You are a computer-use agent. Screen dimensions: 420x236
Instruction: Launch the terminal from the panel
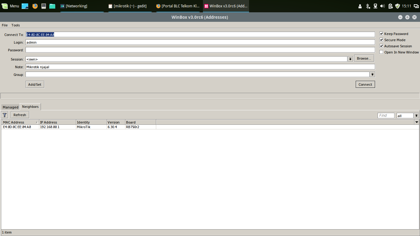(44, 6)
